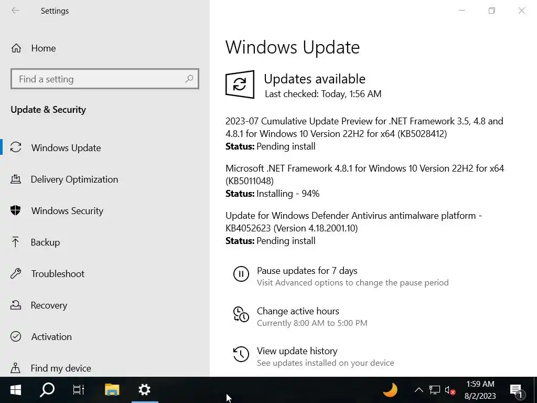Open Task View from the taskbar
Image resolution: width=537 pixels, height=403 pixels.
(x=79, y=390)
